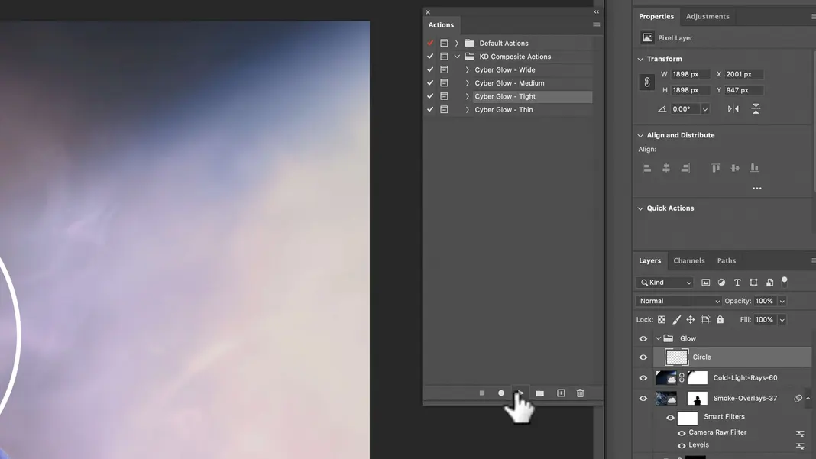Collapse Quick Actions section
The image size is (816, 459).
[640, 208]
